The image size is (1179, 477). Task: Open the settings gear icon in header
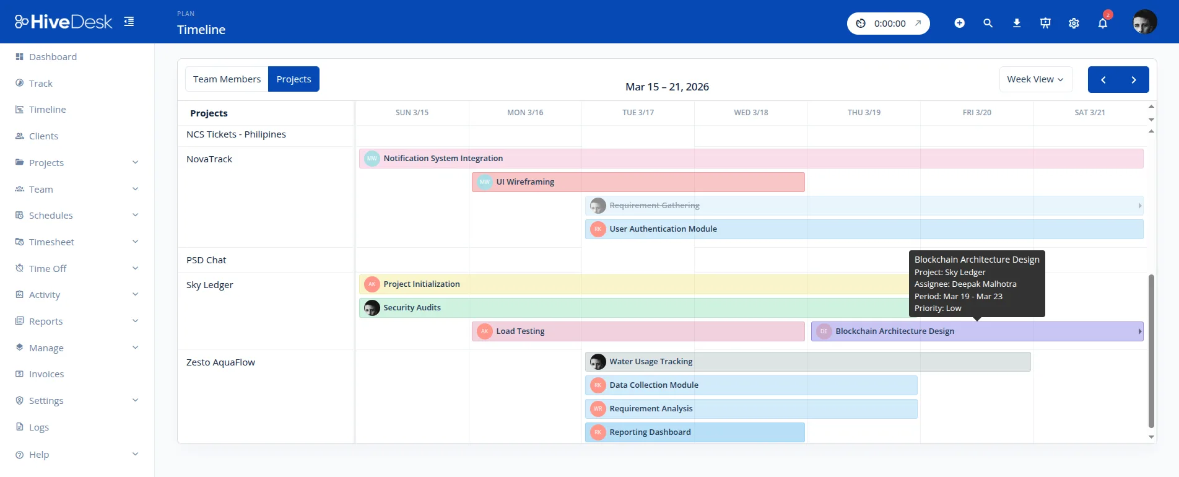(1074, 23)
